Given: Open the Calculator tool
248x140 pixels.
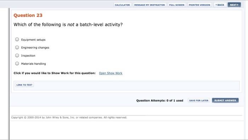Looking at the screenshot, I should click(122, 5).
